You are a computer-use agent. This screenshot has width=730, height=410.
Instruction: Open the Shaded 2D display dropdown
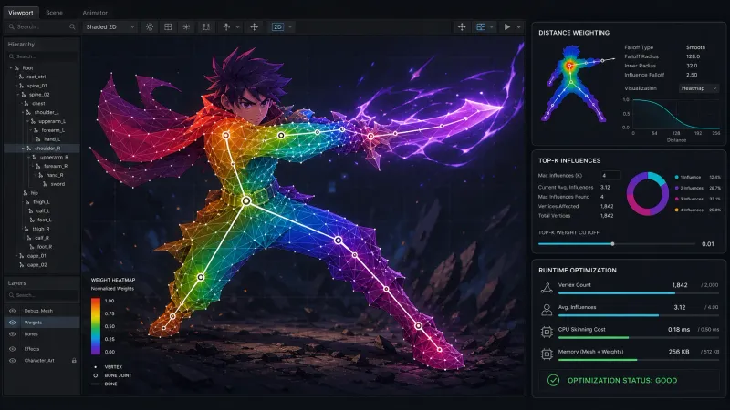[x=109, y=27]
